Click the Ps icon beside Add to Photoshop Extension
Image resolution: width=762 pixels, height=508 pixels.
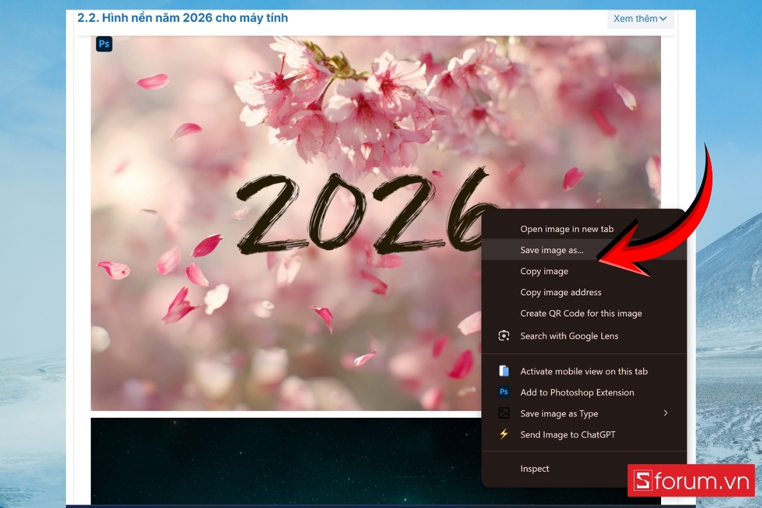click(504, 392)
